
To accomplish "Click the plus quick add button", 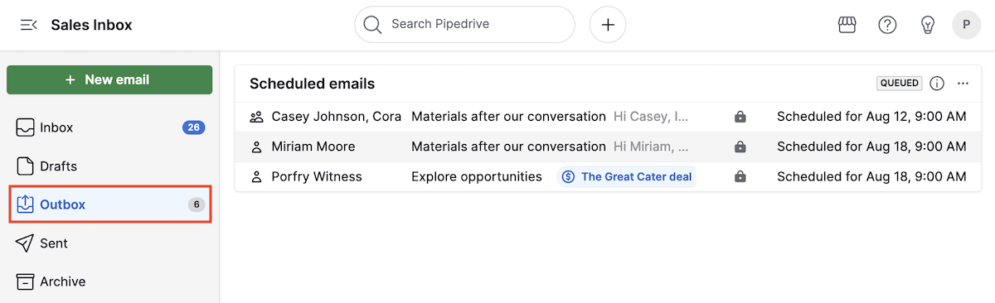I will 608,25.
